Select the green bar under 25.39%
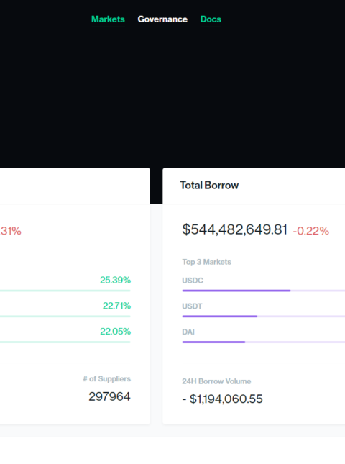The height and width of the screenshot is (464, 345). (65, 291)
